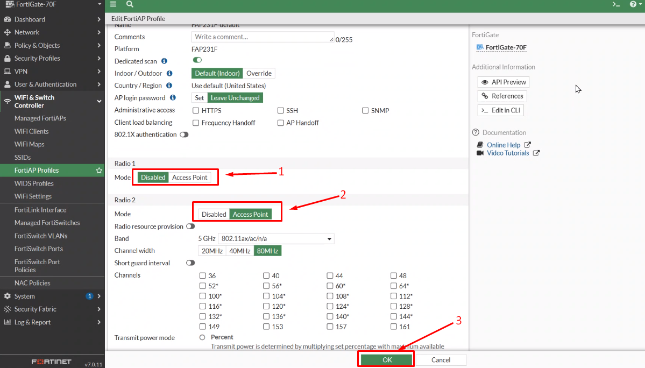Screen dimensions: 645x368
Task: Enable 802.1X authentication toggle
Action: (x=184, y=135)
